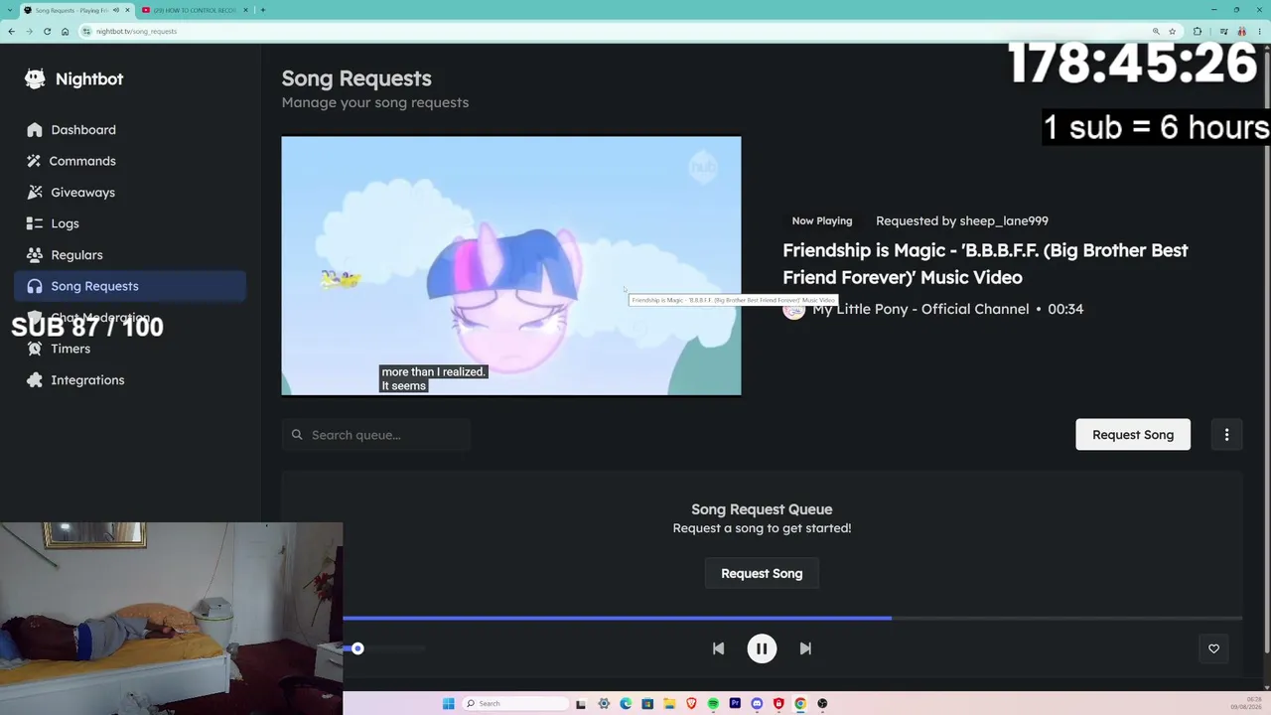Screen dimensions: 1271x715
Task: Click the Nightbot brand name
Action: pos(89,79)
